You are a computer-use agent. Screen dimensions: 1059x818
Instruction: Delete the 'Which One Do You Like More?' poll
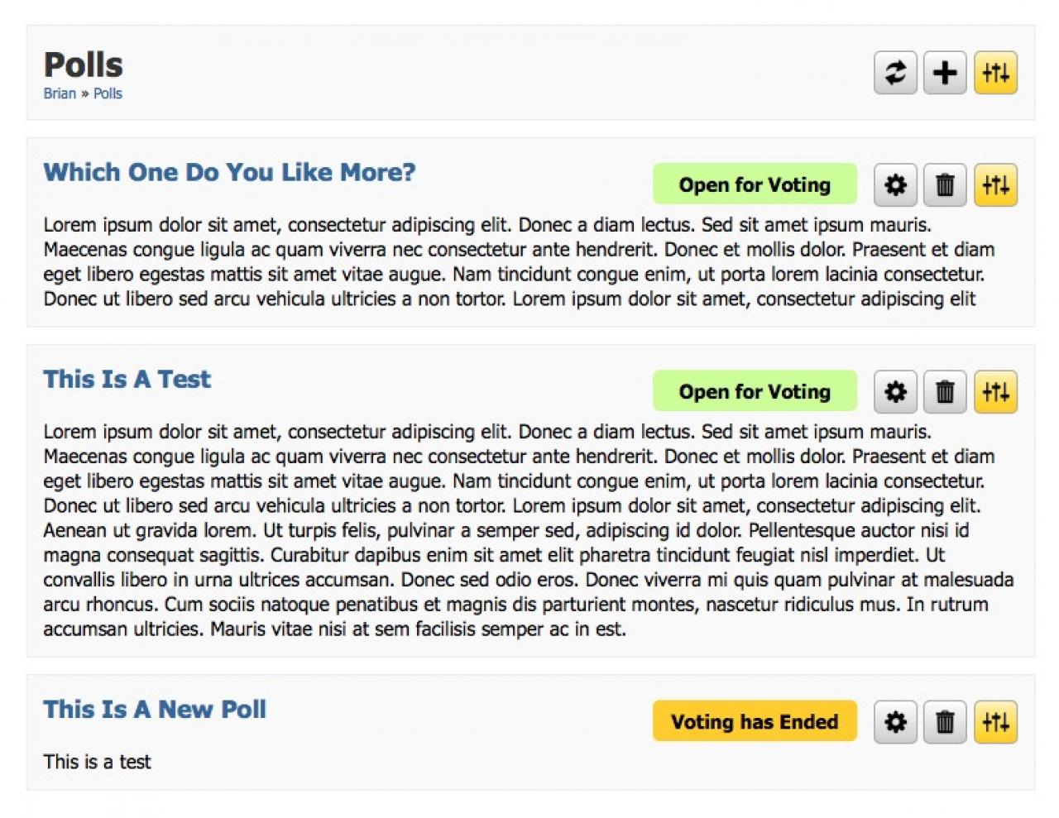point(945,184)
